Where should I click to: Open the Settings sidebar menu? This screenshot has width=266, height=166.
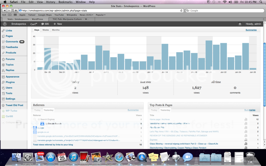coord(10,99)
